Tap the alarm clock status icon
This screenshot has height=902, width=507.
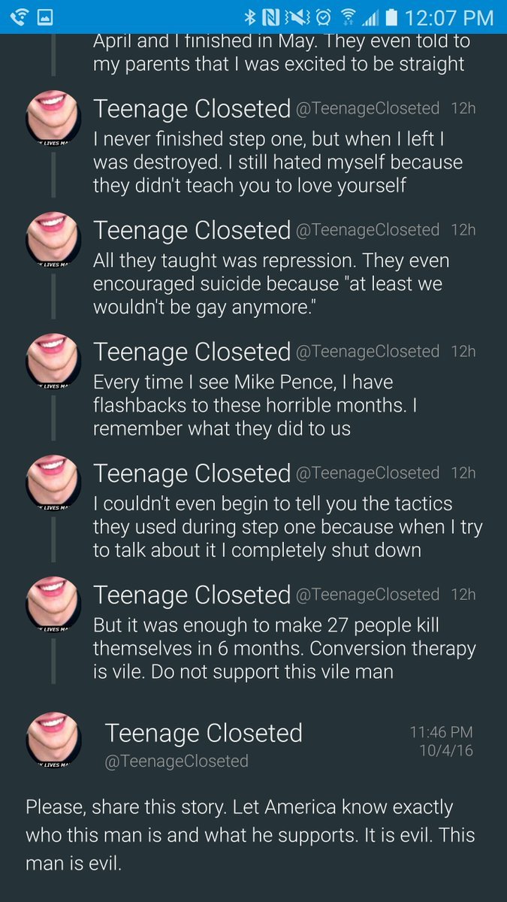[323, 17]
